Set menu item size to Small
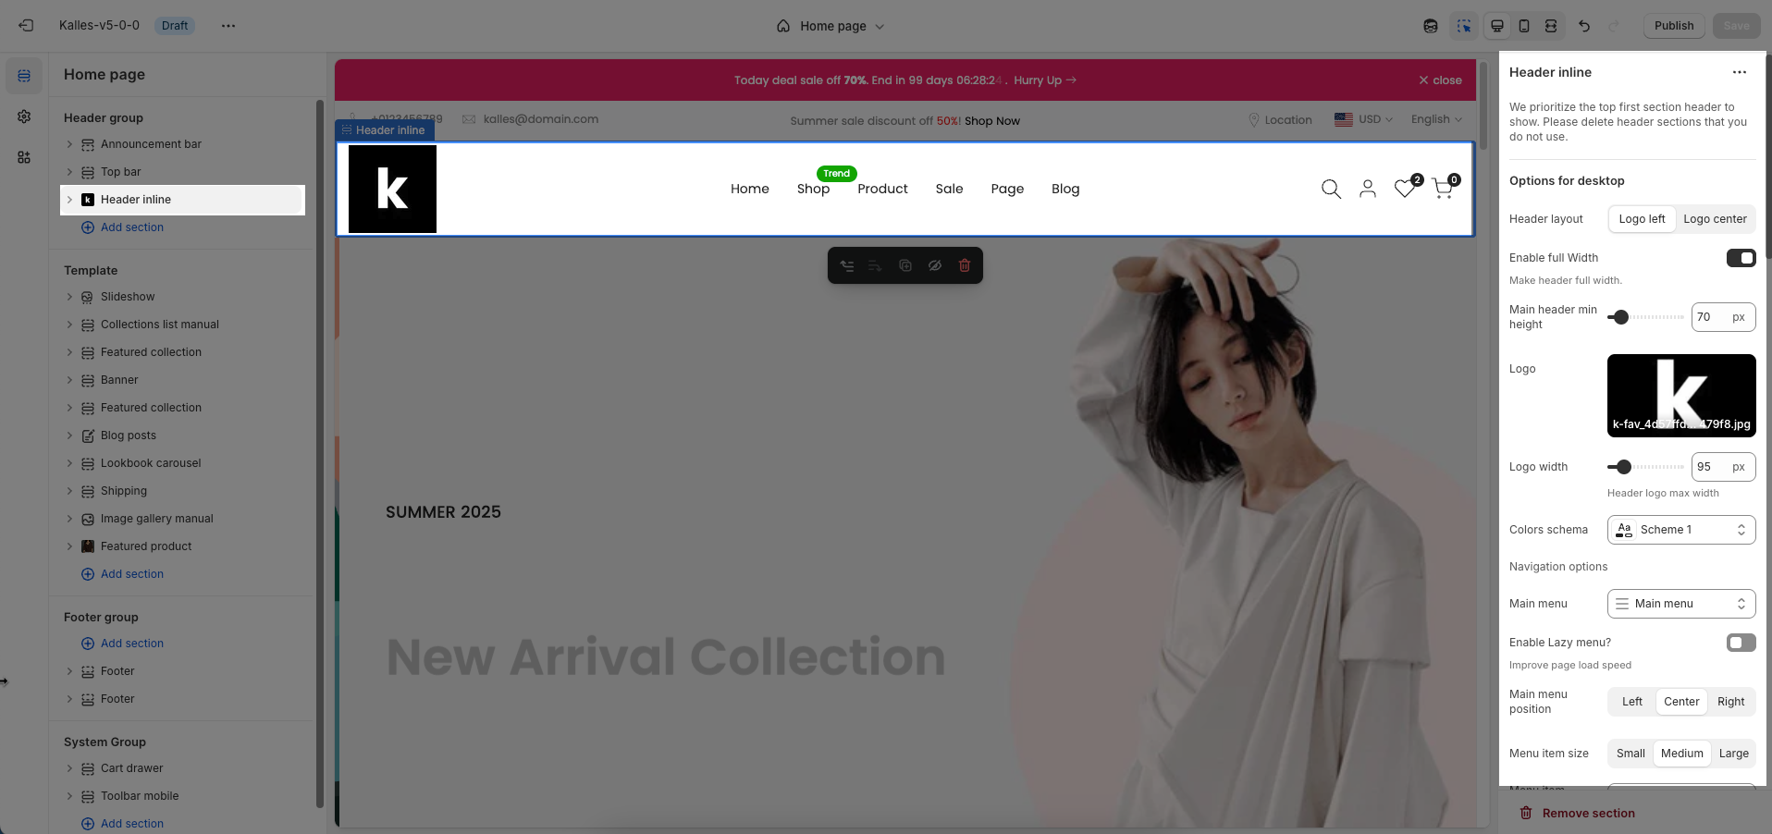The height and width of the screenshot is (834, 1772). tap(1630, 754)
